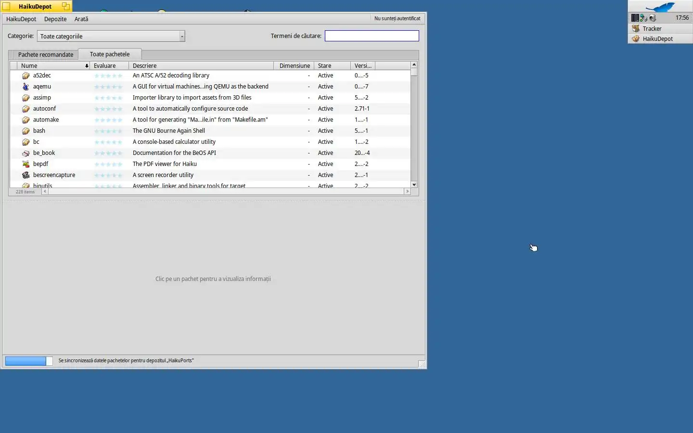
Task: Click the window resize corner grip
Action: (422, 364)
